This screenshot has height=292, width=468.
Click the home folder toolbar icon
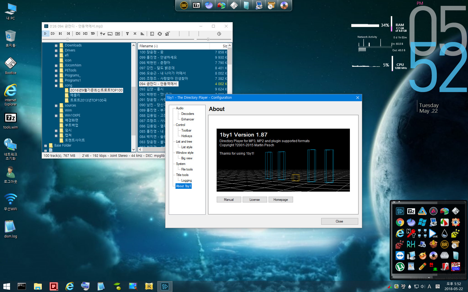167,34
